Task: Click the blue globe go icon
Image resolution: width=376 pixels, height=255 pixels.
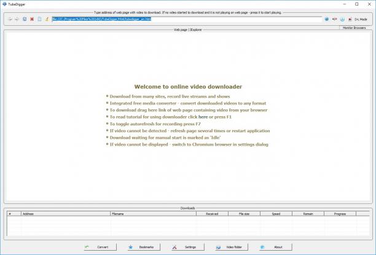Action: [x=327, y=19]
